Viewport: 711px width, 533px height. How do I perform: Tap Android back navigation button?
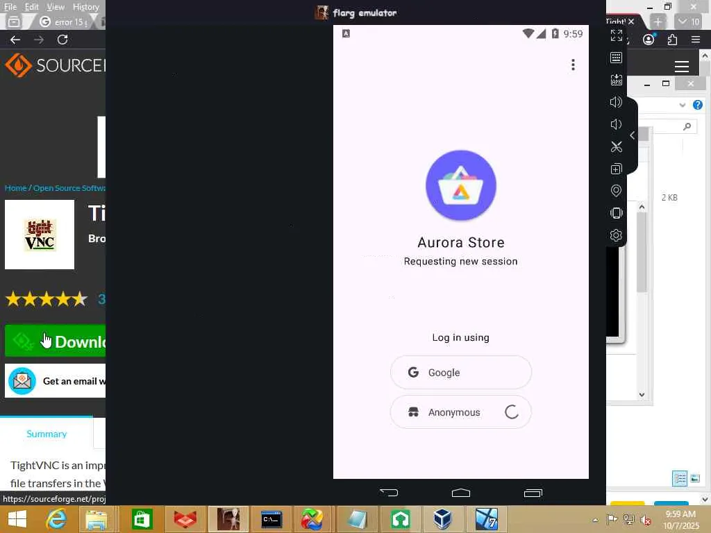click(x=389, y=493)
